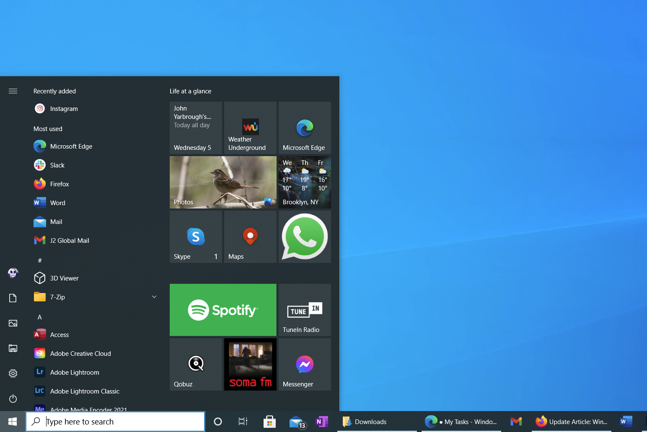
Task: Open the Calendar tile showing Wednesday 5
Action: [196, 128]
